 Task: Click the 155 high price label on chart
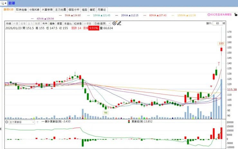click(x=221, y=43)
